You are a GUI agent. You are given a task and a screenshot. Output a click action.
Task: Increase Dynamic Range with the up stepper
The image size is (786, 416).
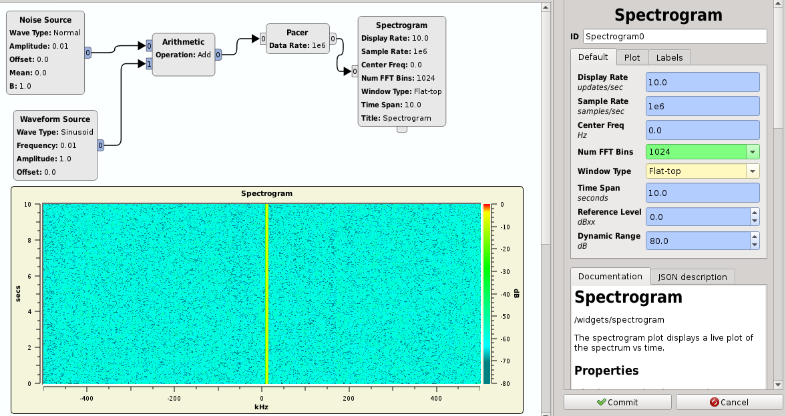pyautogui.click(x=755, y=237)
